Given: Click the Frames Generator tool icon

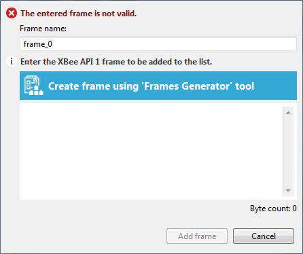Looking at the screenshot, I should 34,86.
